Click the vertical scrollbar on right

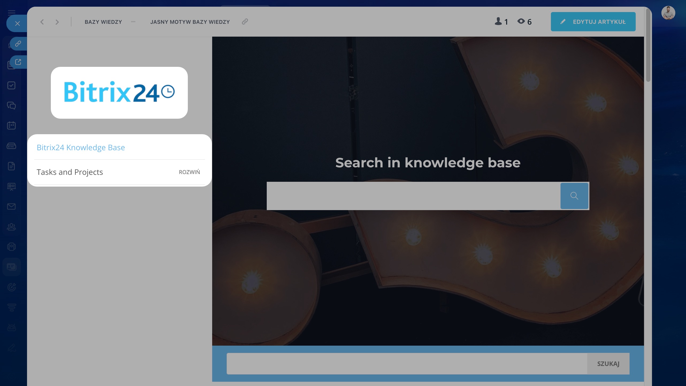(x=648, y=45)
